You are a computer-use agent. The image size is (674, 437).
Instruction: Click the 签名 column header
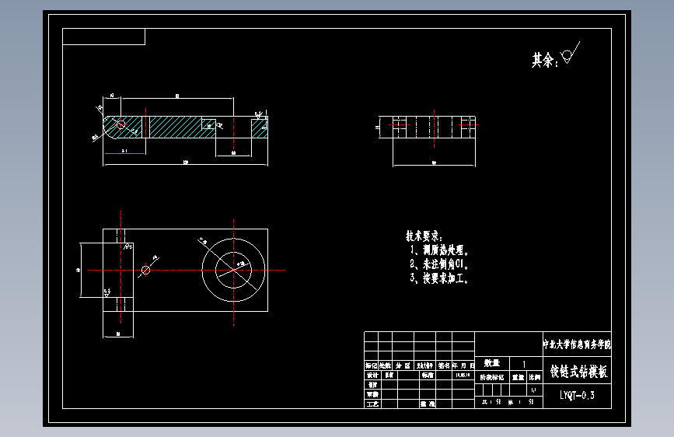(444, 365)
